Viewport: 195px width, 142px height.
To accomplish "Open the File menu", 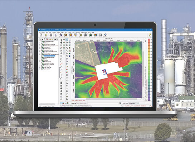I will pyautogui.click(x=40, y=32).
